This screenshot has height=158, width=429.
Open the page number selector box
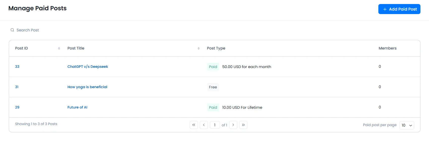215,125
